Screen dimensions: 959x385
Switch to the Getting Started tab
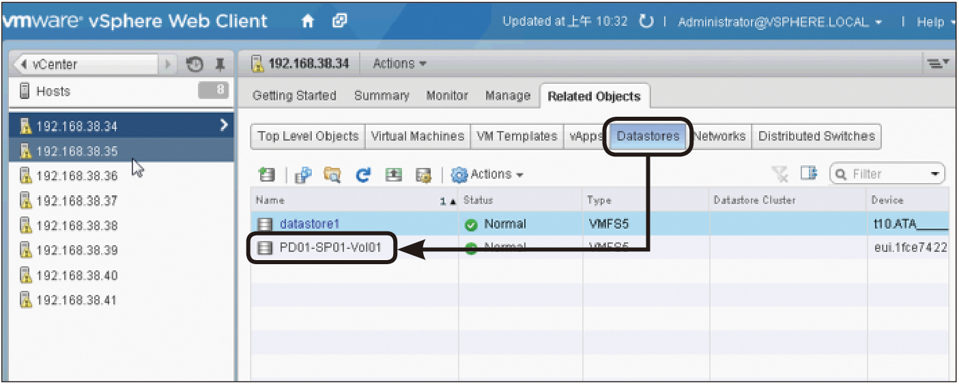[294, 96]
